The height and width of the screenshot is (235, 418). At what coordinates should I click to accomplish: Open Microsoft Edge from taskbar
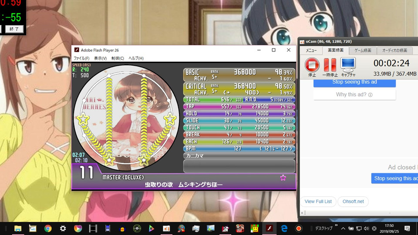point(284,228)
